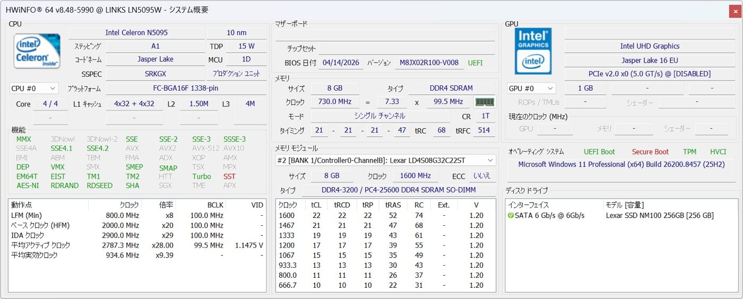This screenshot has height=299, width=743.
Task: Click the Jasper Lake codename field
Action: click(155, 59)
